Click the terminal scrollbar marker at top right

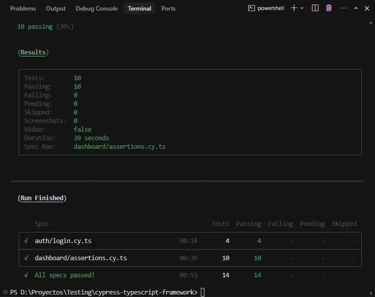(371, 23)
